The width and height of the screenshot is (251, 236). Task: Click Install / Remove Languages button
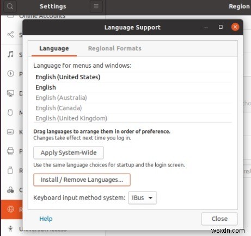[x=82, y=180]
